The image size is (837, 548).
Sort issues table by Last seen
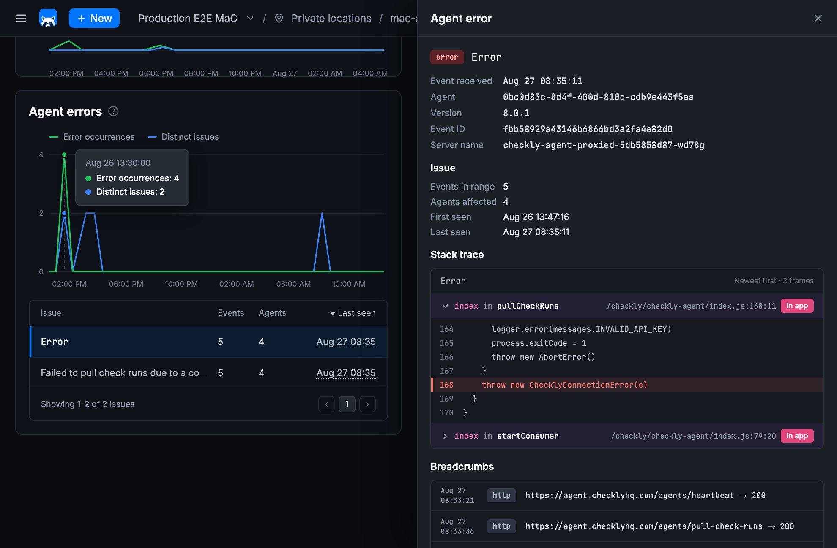pyautogui.click(x=353, y=313)
